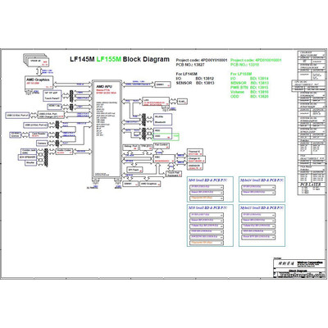Click the black LF145M word in title
Screen dimensions: 328x328
(x=82, y=59)
